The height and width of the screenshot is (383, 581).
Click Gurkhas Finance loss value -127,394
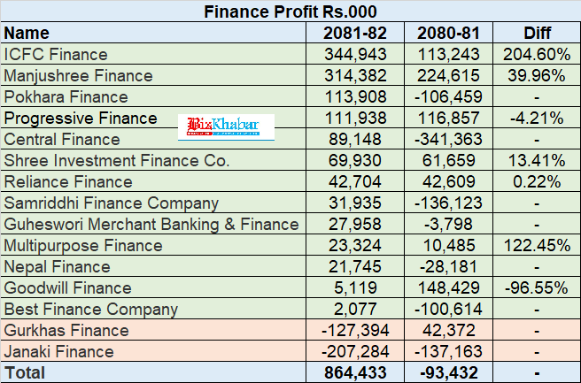pyautogui.click(x=355, y=330)
